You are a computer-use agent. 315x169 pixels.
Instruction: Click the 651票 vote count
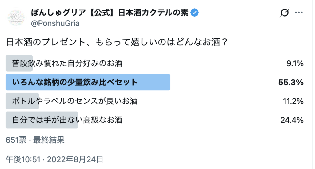point(16,140)
